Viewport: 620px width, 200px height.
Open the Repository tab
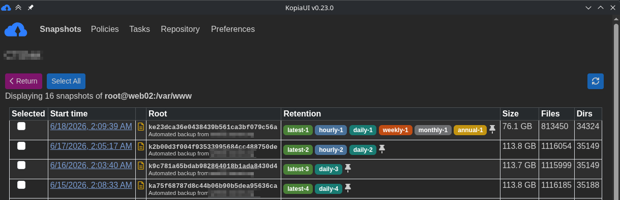coord(180,29)
